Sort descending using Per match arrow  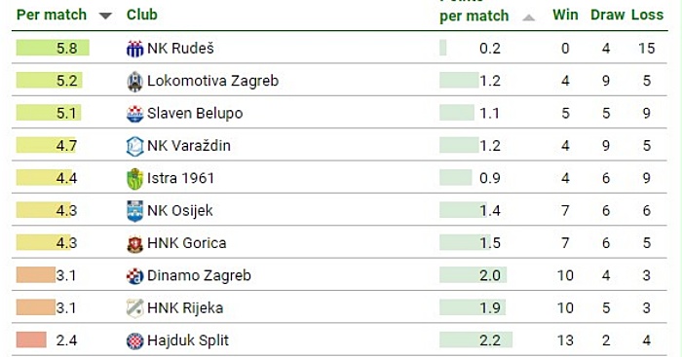click(x=105, y=17)
